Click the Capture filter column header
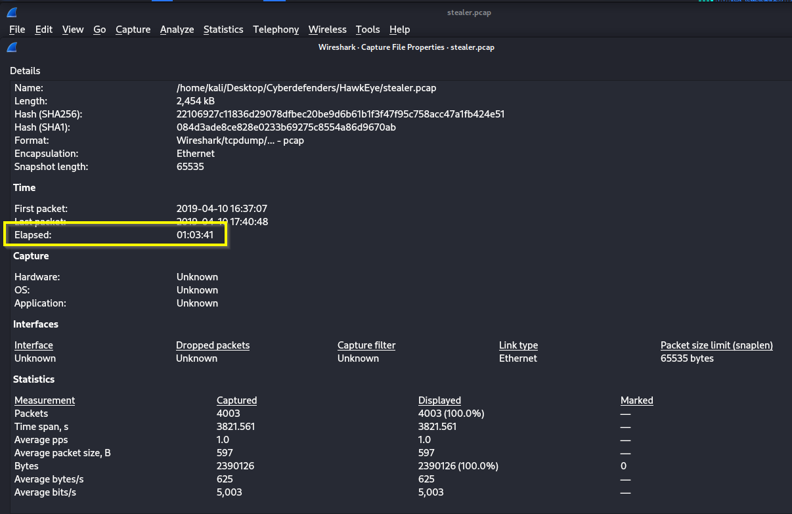792x514 pixels. pyautogui.click(x=366, y=345)
